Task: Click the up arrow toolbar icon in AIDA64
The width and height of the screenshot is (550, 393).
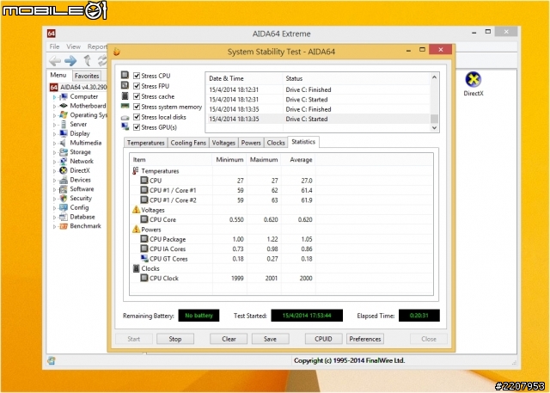Action: click(x=88, y=60)
